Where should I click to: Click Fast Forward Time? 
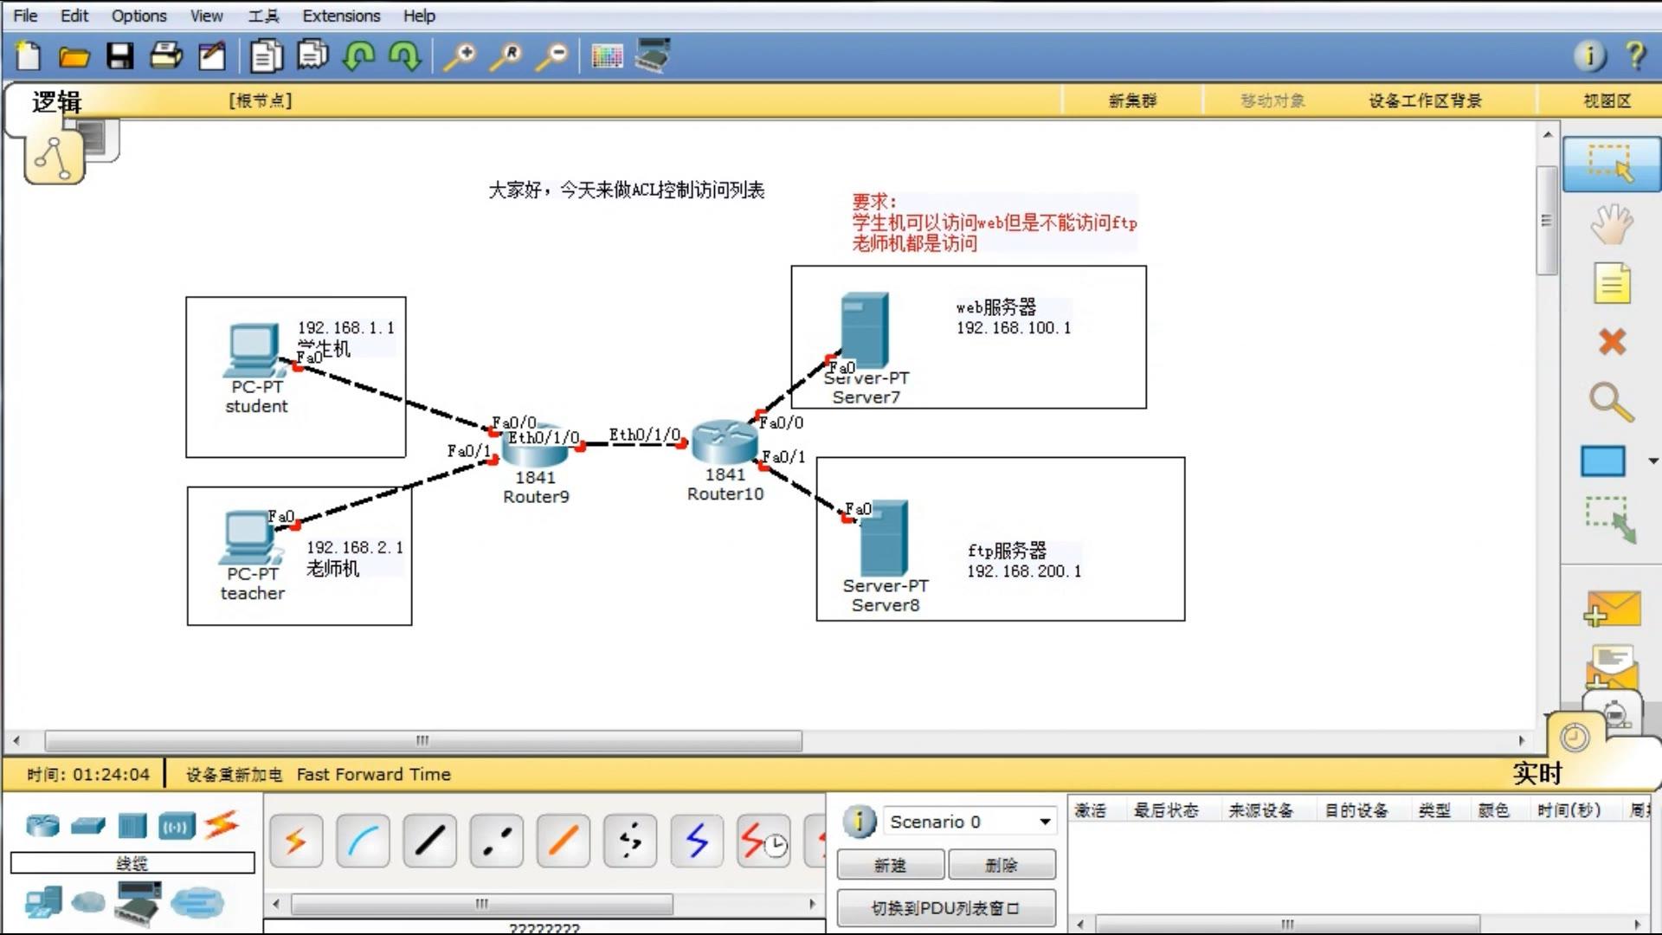click(373, 775)
